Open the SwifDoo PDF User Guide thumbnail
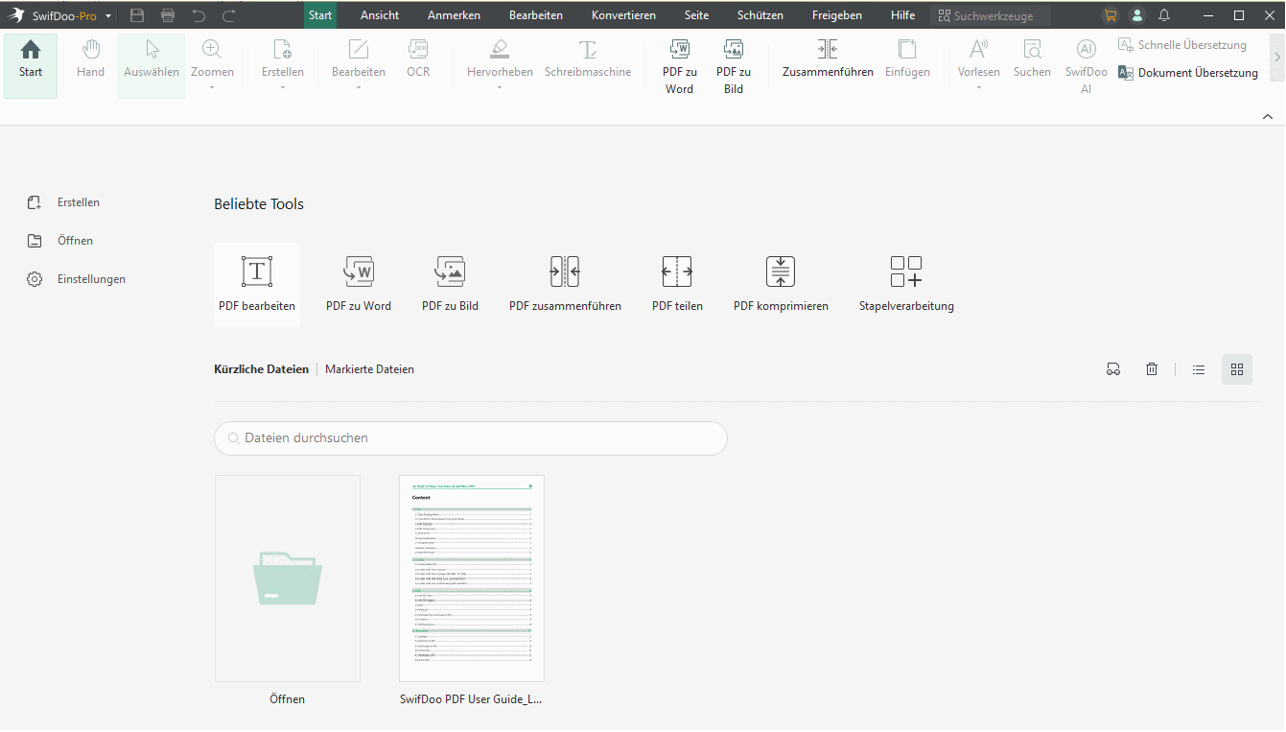1286x732 pixels. coord(471,579)
